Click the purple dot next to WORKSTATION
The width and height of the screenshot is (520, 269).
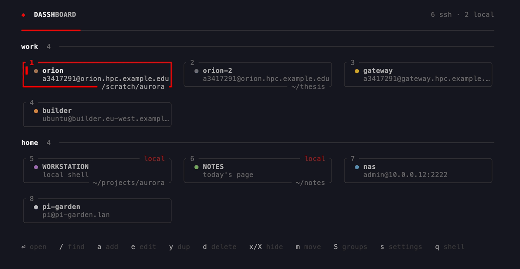[36, 167]
